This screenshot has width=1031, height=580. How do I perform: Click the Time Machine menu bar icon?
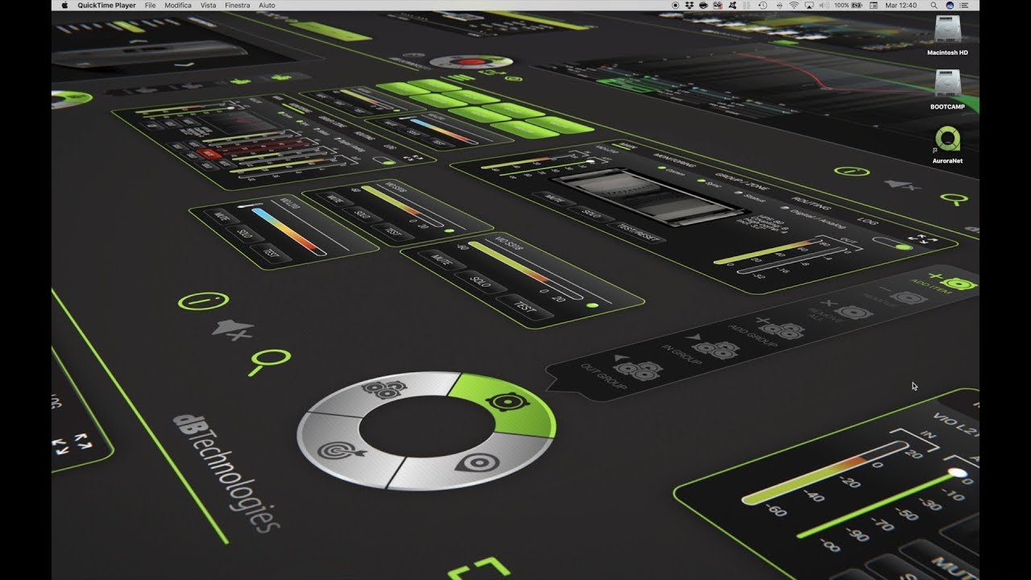tap(763, 5)
